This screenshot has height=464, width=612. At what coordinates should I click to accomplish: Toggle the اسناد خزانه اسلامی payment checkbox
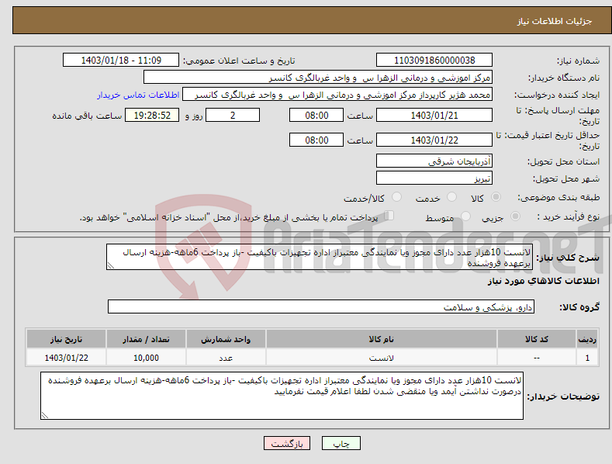click(389, 216)
